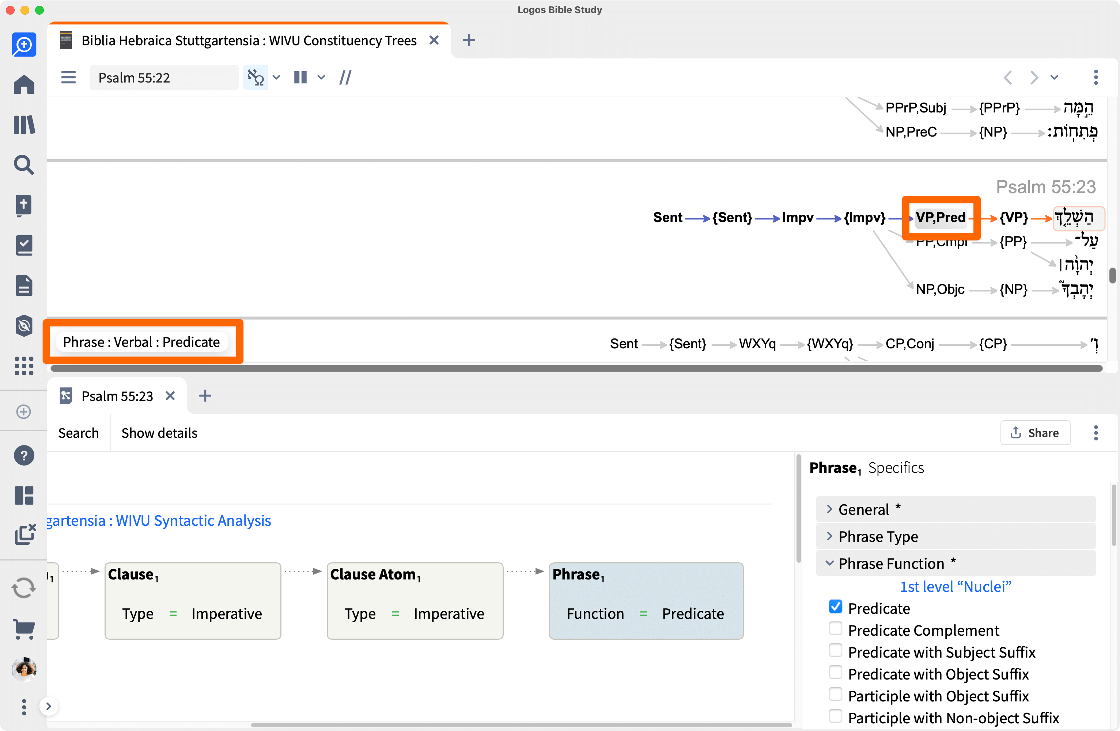1120x731 pixels.
Task: Open the sidebar three-dot more menu
Action: coord(24,707)
